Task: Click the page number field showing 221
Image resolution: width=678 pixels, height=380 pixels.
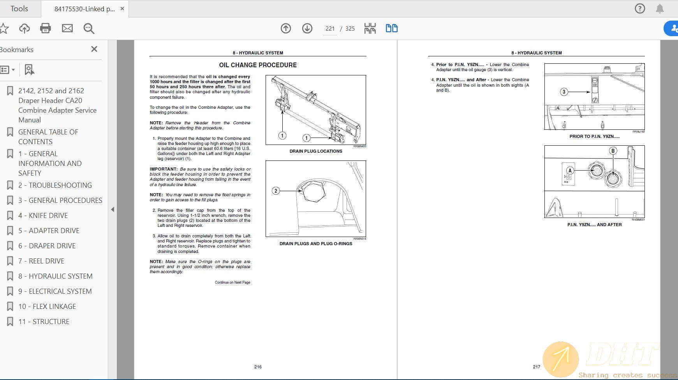Action: click(330, 28)
